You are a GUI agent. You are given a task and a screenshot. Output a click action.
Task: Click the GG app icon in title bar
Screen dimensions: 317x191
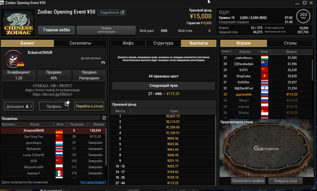click(2, 3)
